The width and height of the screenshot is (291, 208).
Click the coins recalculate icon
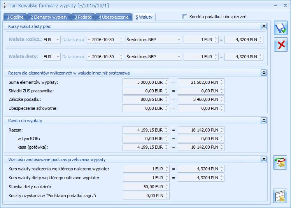click(x=280, y=163)
